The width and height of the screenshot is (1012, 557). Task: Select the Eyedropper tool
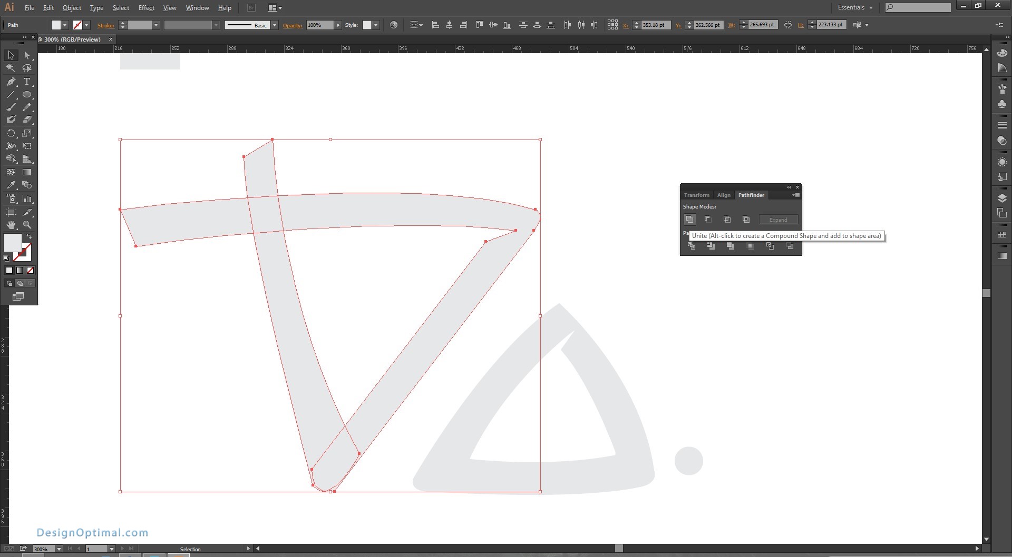pyautogui.click(x=11, y=185)
